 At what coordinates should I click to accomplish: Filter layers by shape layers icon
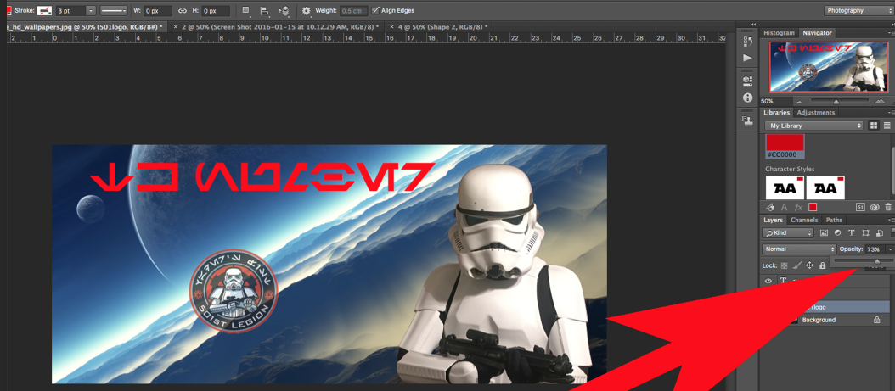tap(865, 233)
